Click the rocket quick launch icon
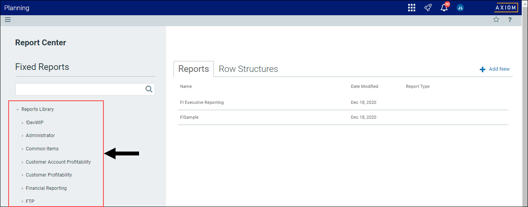Screen dimensions: 528x207 click(428, 8)
